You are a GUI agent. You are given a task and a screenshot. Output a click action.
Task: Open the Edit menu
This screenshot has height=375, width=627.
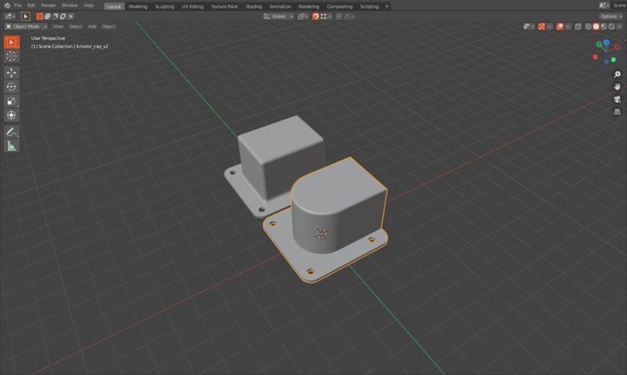click(x=31, y=5)
